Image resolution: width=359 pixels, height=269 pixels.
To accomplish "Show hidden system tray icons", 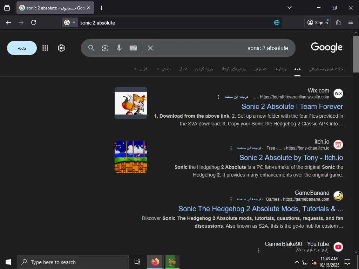I will click(297, 262).
